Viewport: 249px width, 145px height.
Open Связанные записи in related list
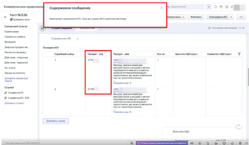[15, 37]
